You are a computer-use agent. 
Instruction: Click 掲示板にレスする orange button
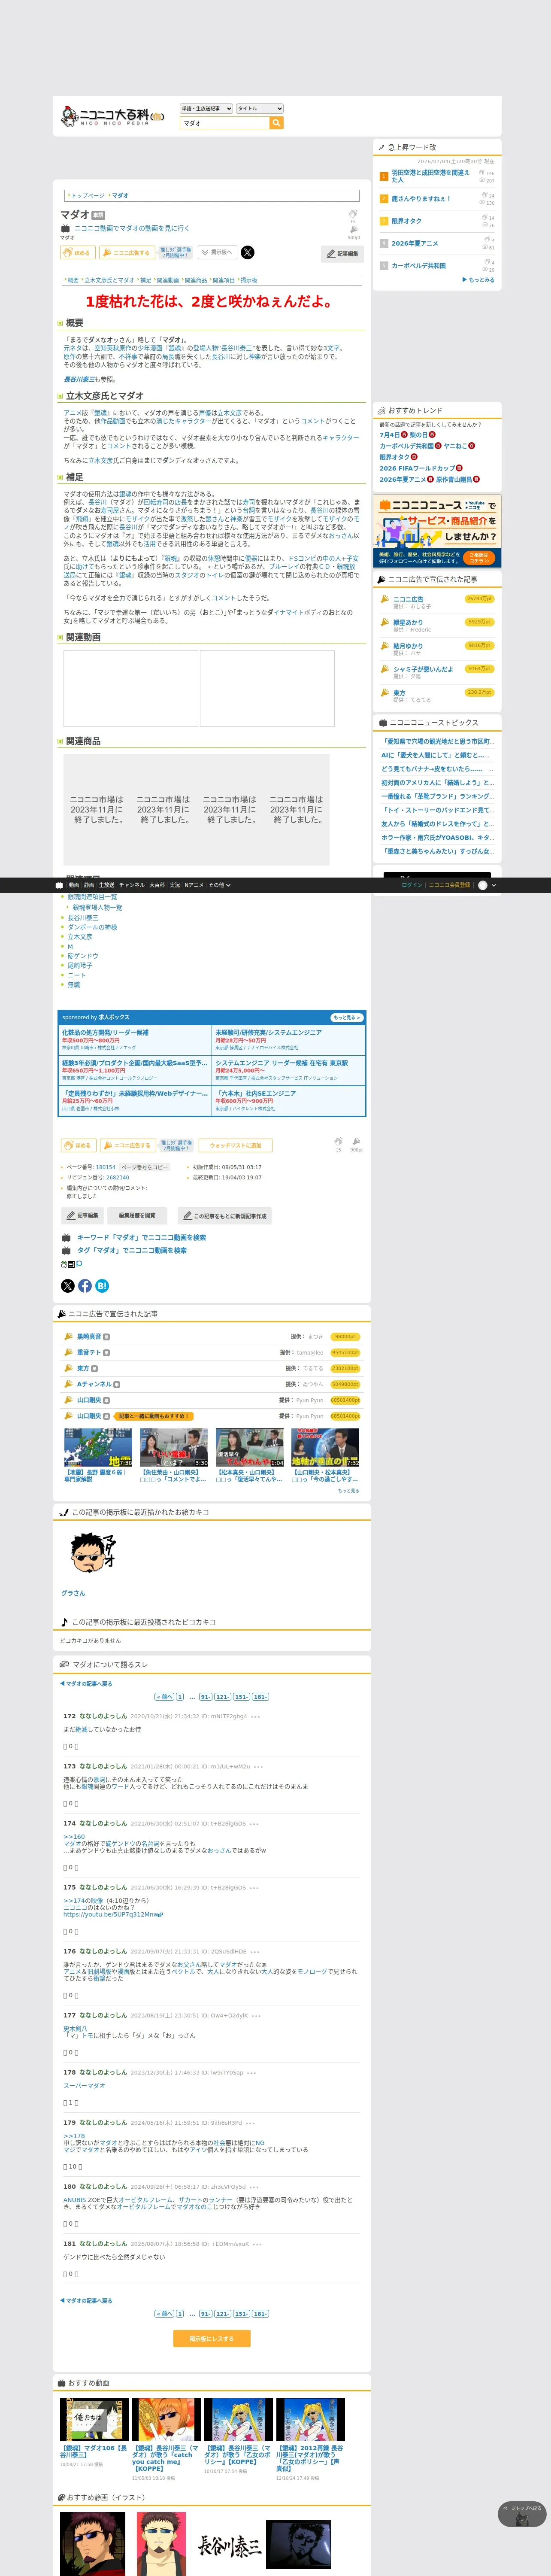point(212,2339)
